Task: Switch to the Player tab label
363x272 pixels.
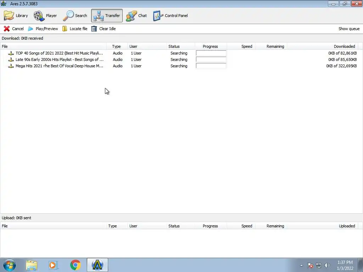Action: [51, 16]
